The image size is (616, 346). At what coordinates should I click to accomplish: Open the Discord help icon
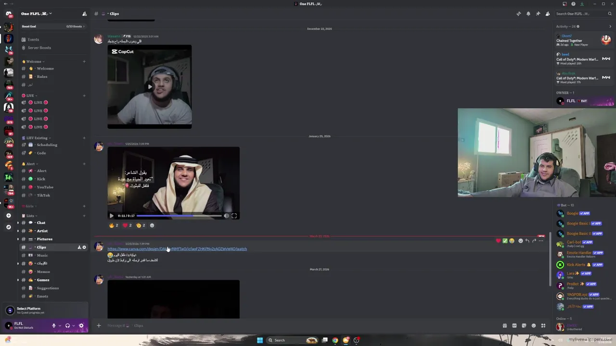[x=573, y=4]
